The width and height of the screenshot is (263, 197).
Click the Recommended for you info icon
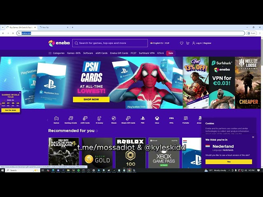97,131
